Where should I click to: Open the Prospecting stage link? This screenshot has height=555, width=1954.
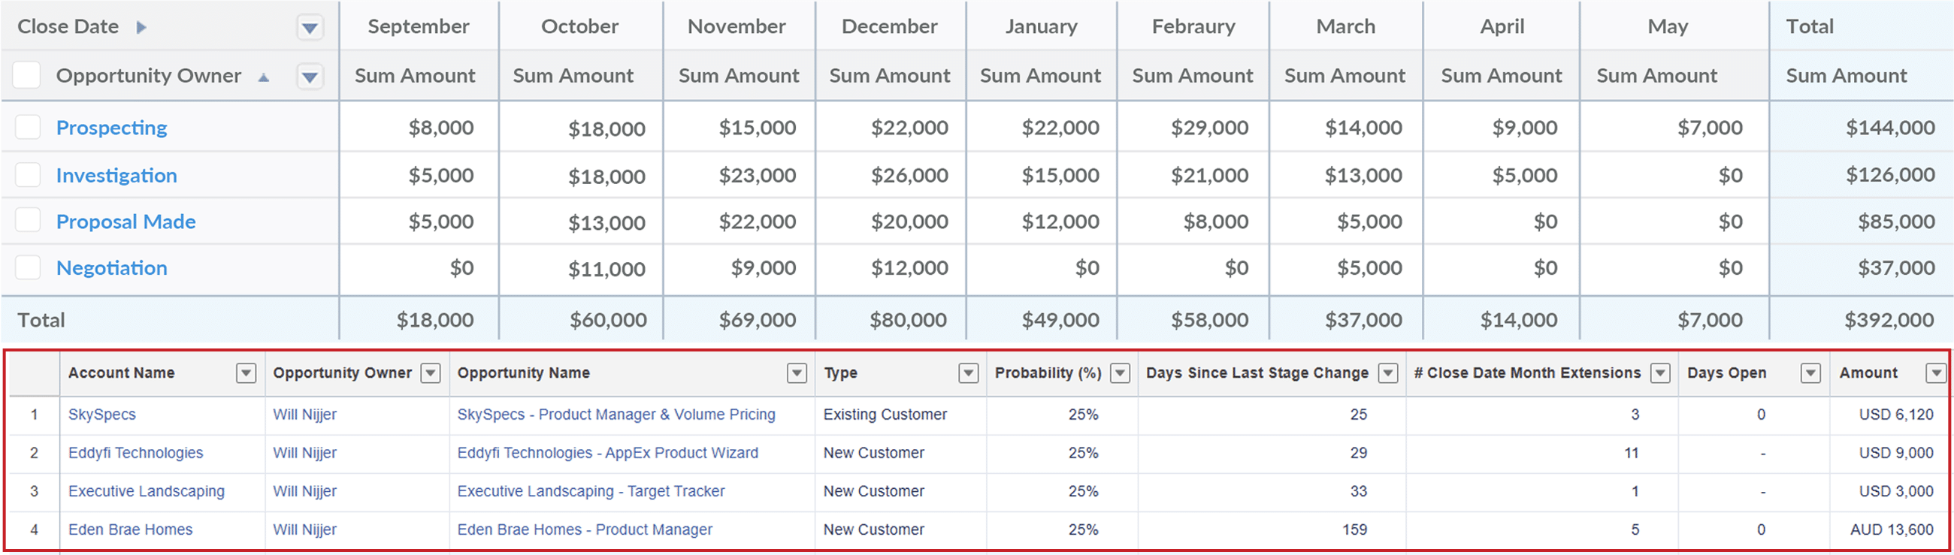pos(111,128)
